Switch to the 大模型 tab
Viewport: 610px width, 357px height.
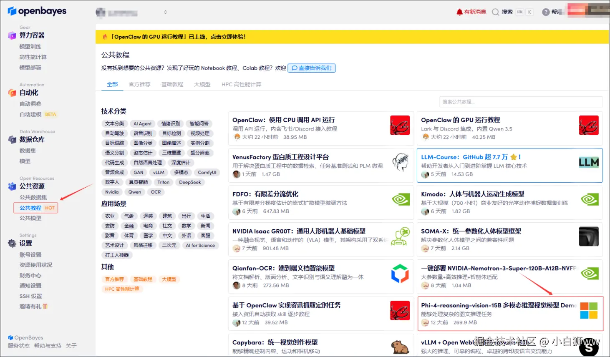(x=202, y=84)
